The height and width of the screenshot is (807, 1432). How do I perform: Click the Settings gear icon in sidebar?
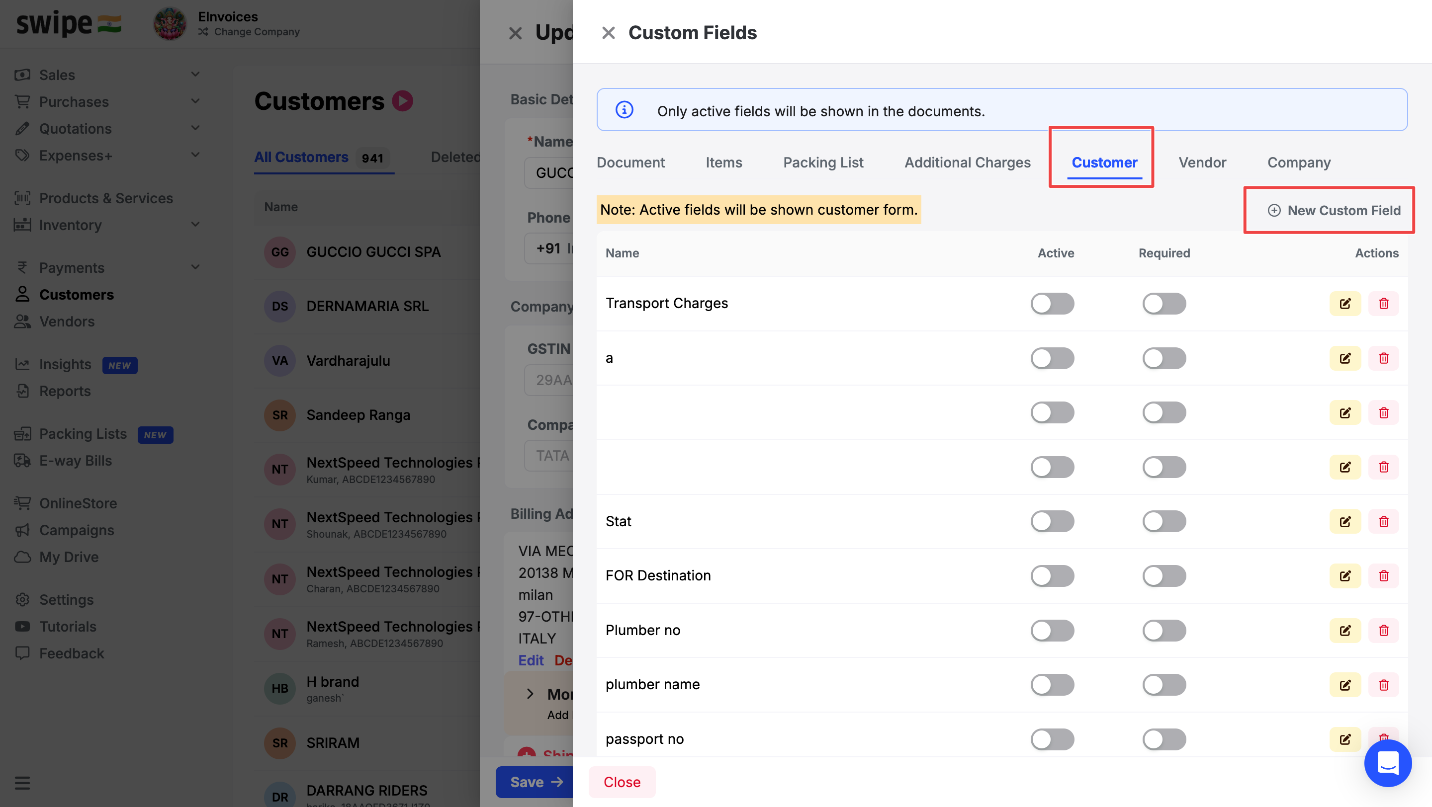coord(22,599)
